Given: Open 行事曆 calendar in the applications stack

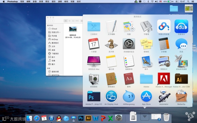Looking at the screenshot, I should click(94, 44).
